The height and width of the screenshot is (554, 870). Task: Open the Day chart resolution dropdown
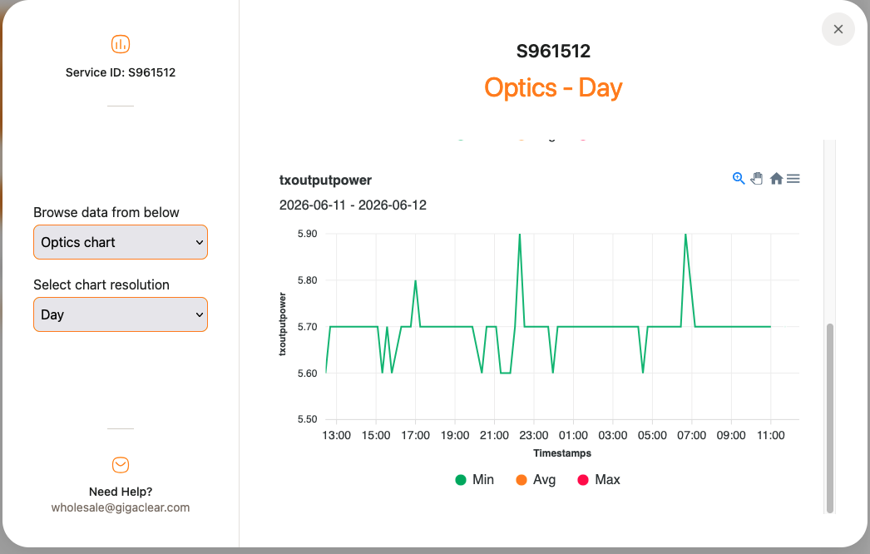coord(121,314)
